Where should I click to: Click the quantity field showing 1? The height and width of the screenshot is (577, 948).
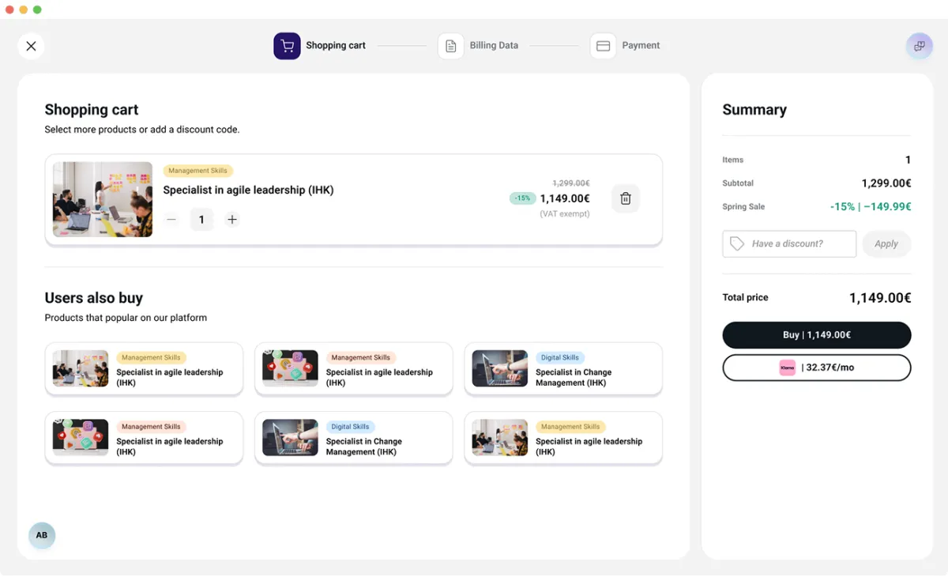201,220
